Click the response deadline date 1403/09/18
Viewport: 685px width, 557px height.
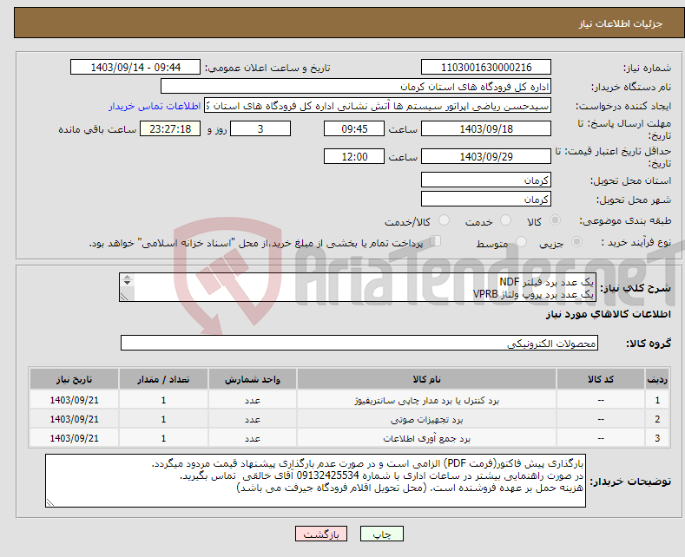click(486, 128)
